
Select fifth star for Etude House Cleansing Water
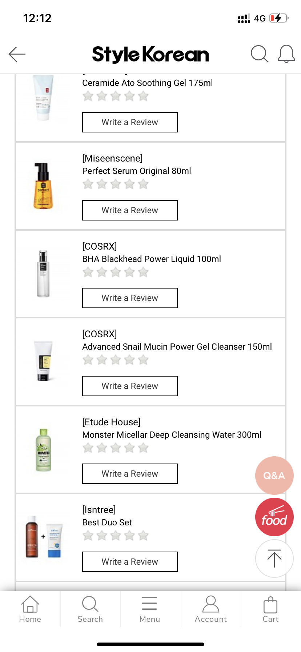(143, 448)
